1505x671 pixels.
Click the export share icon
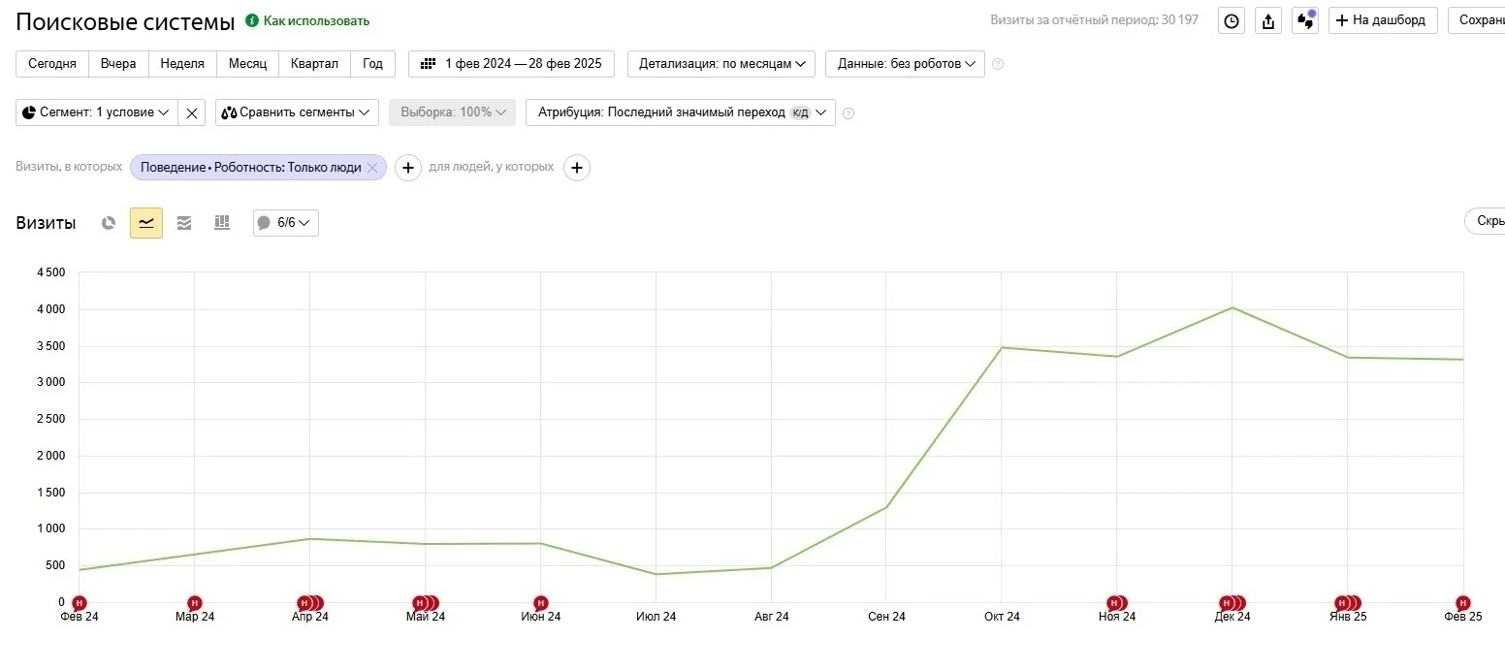(x=1268, y=21)
